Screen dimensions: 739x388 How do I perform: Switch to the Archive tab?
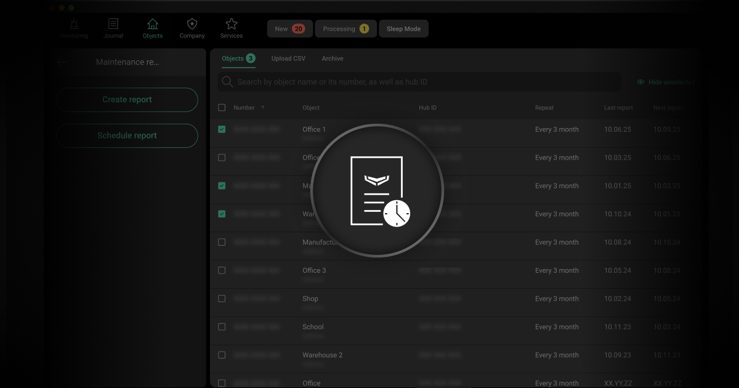(x=333, y=59)
